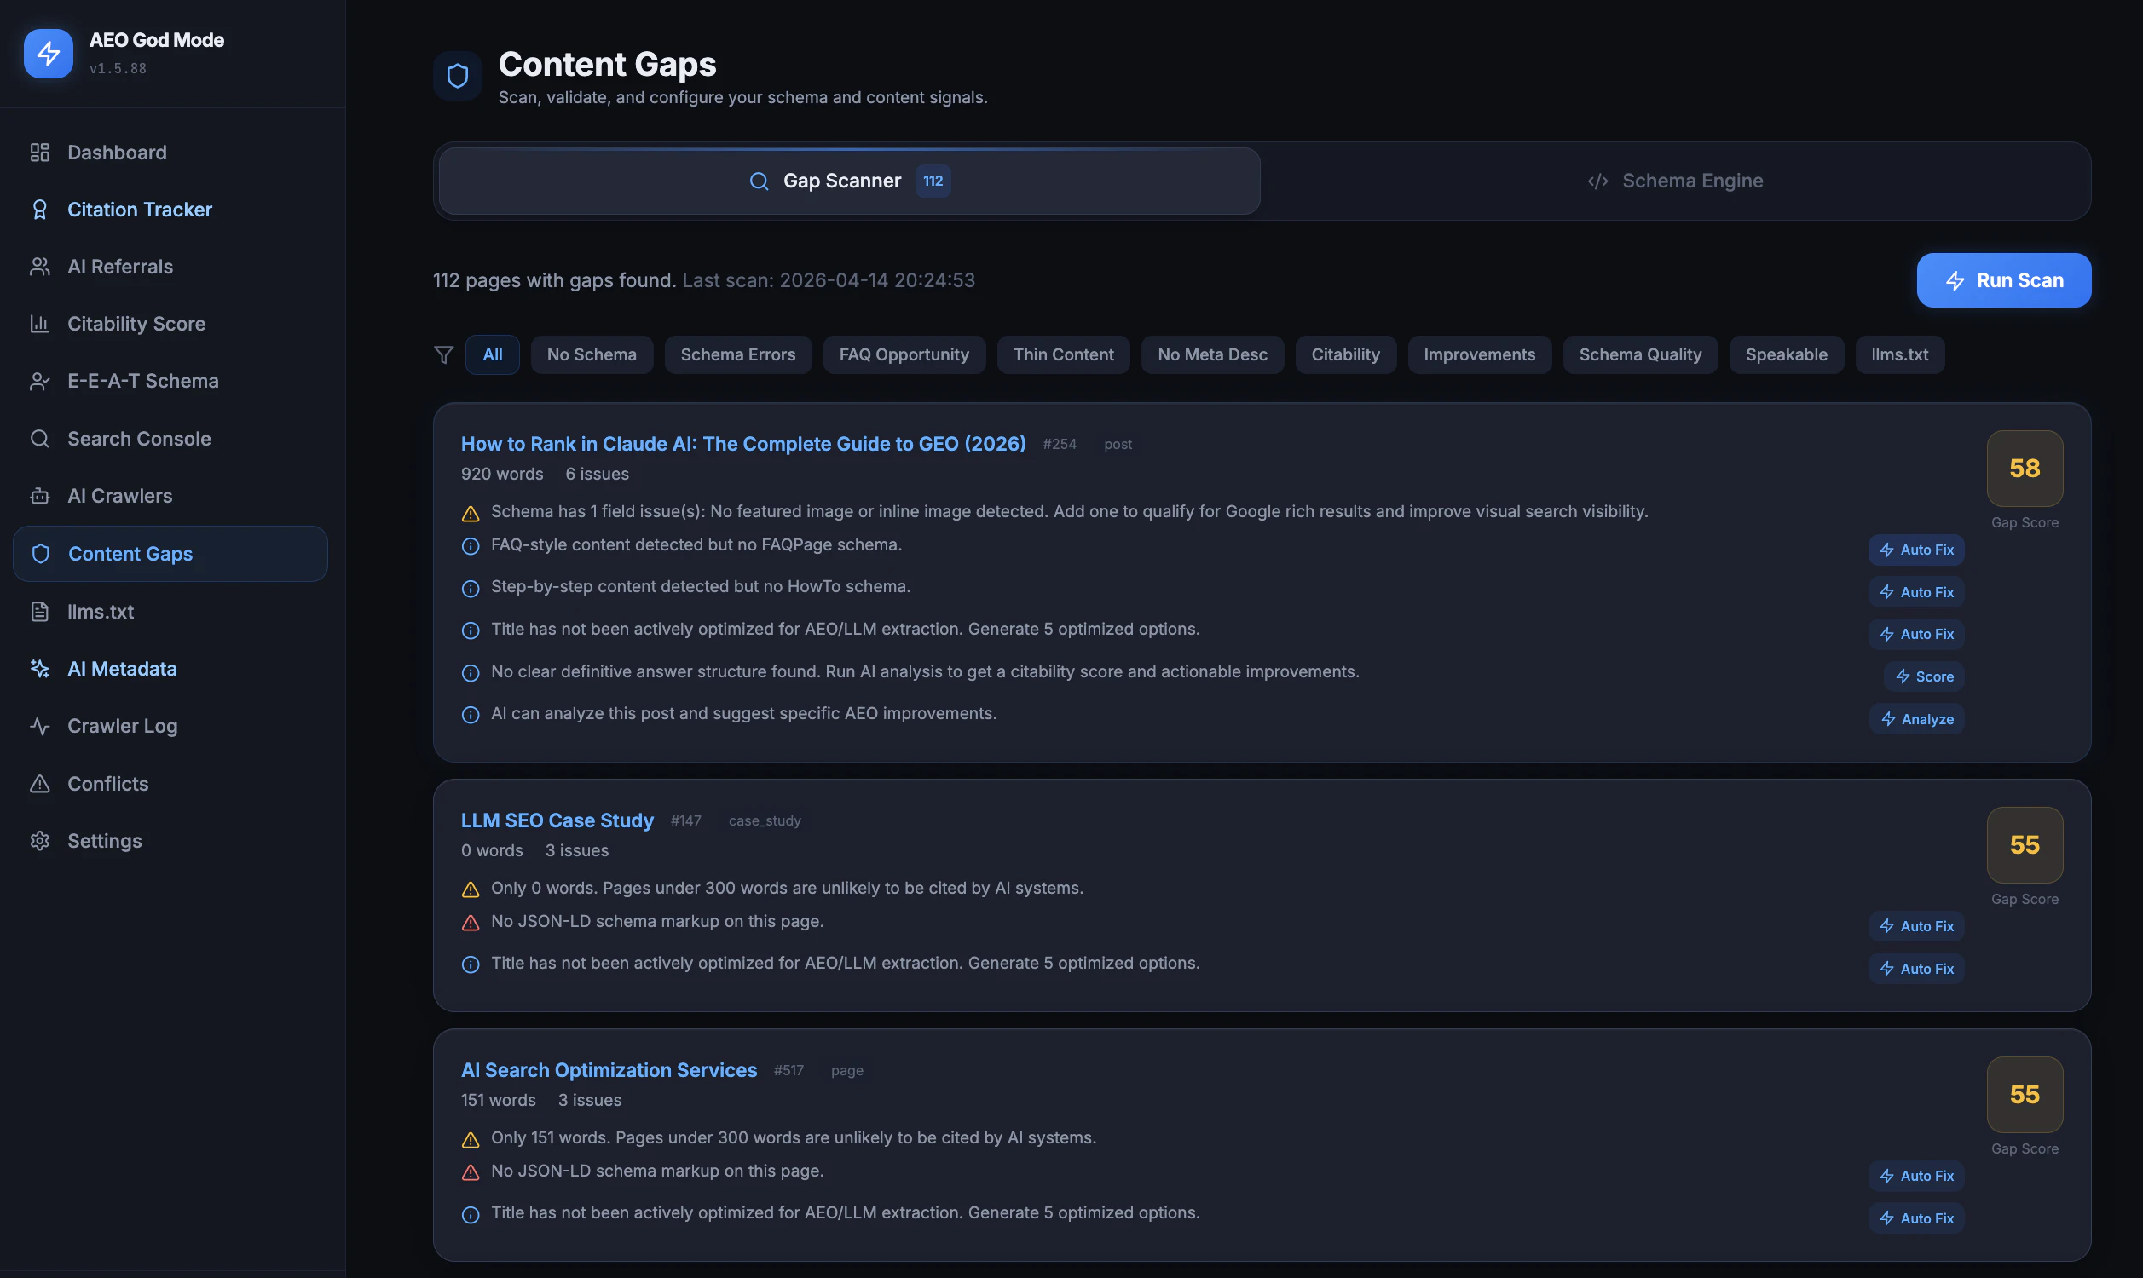
Task: Click the Settings gear icon in sidebar
Action: 39,841
